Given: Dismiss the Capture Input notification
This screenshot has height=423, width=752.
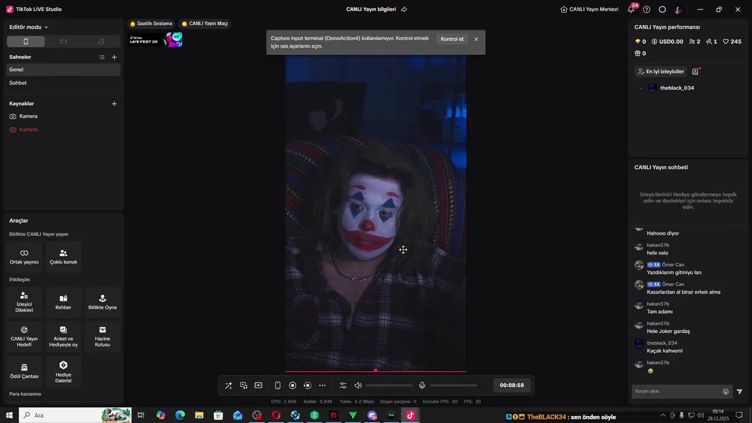Looking at the screenshot, I should point(476,39).
